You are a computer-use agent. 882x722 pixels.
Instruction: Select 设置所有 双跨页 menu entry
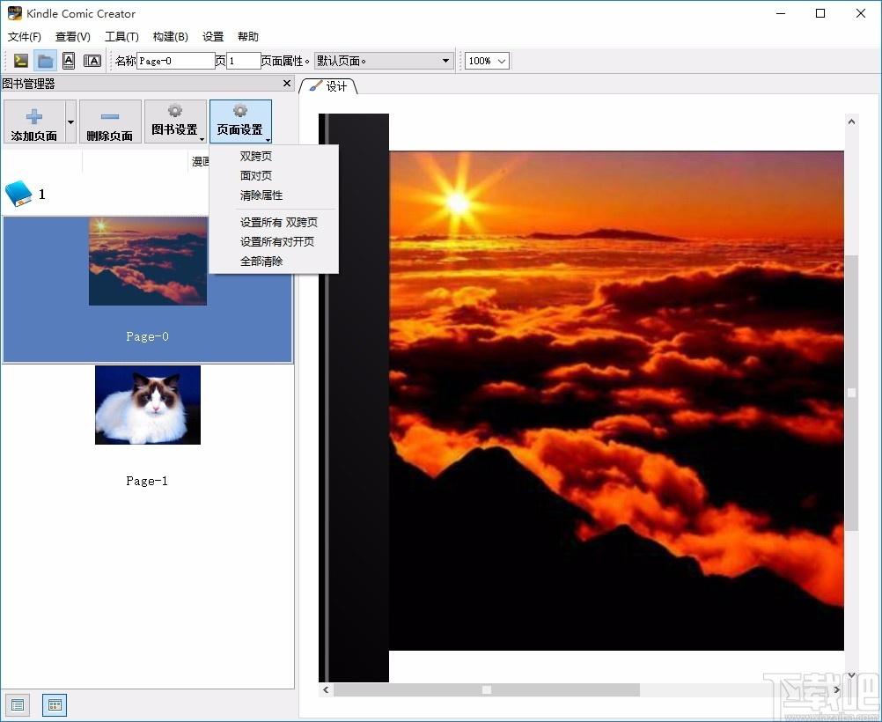coord(274,222)
